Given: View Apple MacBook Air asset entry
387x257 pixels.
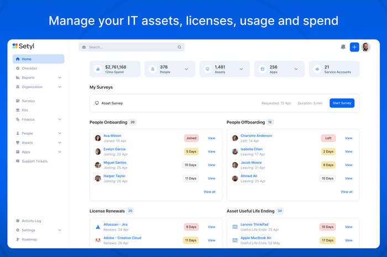Looking at the screenshot, I should (348, 240).
